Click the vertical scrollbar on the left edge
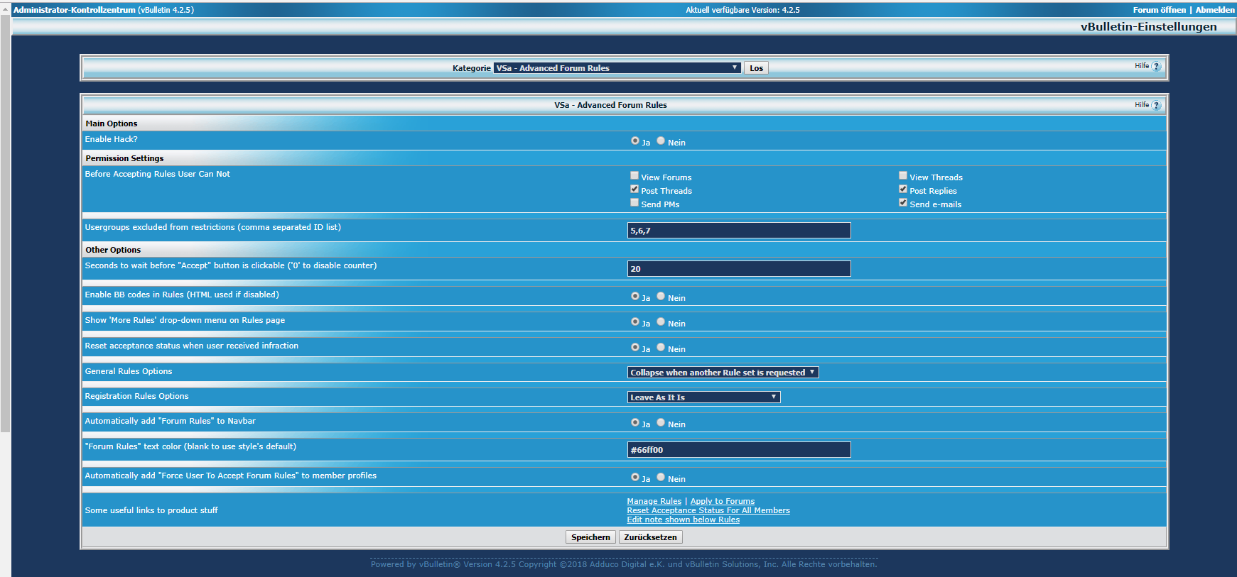Image resolution: width=1237 pixels, height=577 pixels. (x=5, y=224)
